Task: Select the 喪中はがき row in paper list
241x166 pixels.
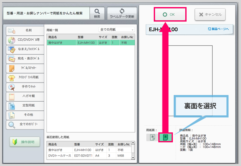Action: point(91,43)
